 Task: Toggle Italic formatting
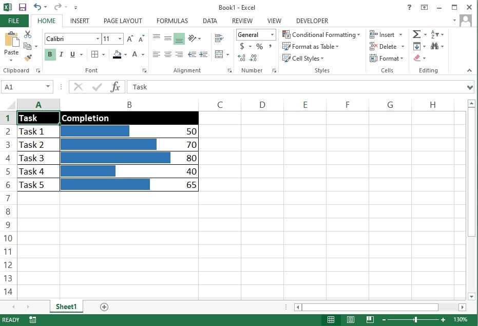[61, 54]
